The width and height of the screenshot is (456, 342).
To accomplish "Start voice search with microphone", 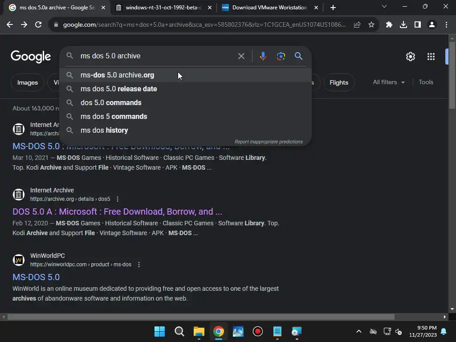I will coord(263,56).
